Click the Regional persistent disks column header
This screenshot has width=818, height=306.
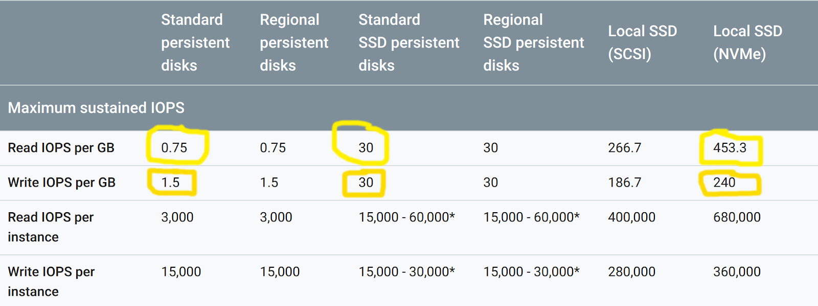[x=293, y=42]
